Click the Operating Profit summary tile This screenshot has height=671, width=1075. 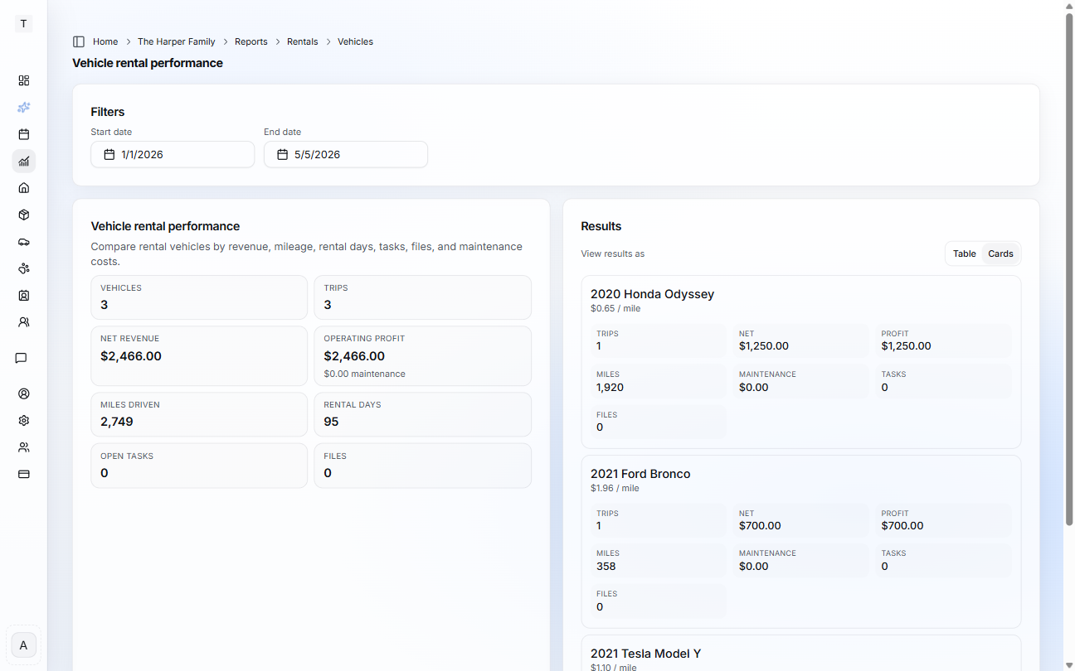coord(423,355)
